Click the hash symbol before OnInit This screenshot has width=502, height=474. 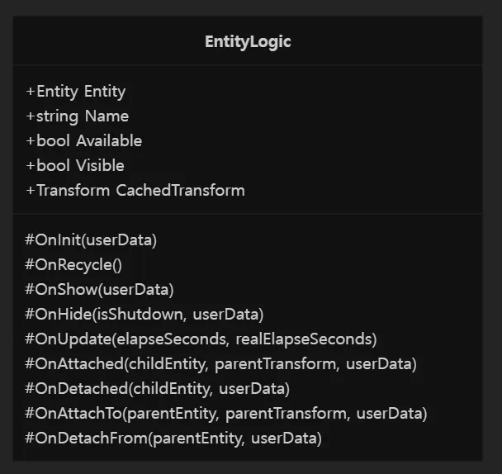pyautogui.click(x=30, y=239)
